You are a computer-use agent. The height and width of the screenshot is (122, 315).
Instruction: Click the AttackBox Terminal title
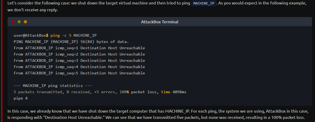pos(160,22)
